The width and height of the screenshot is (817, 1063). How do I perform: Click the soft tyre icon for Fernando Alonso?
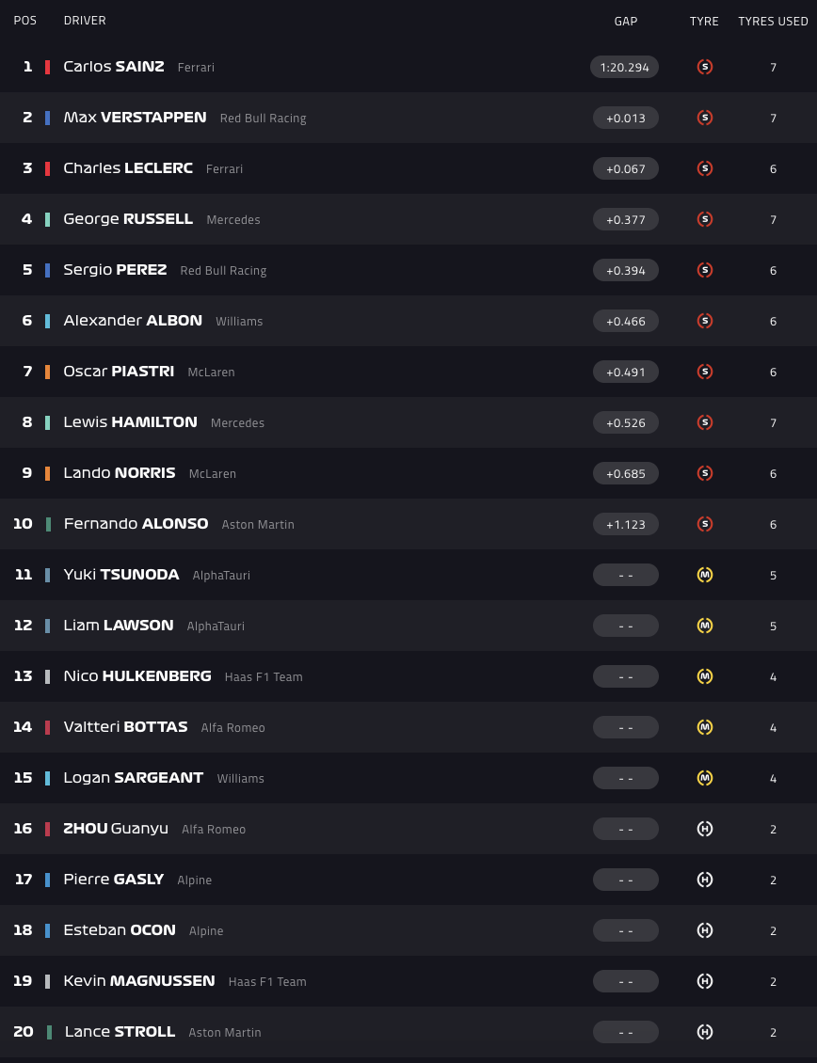tap(705, 524)
